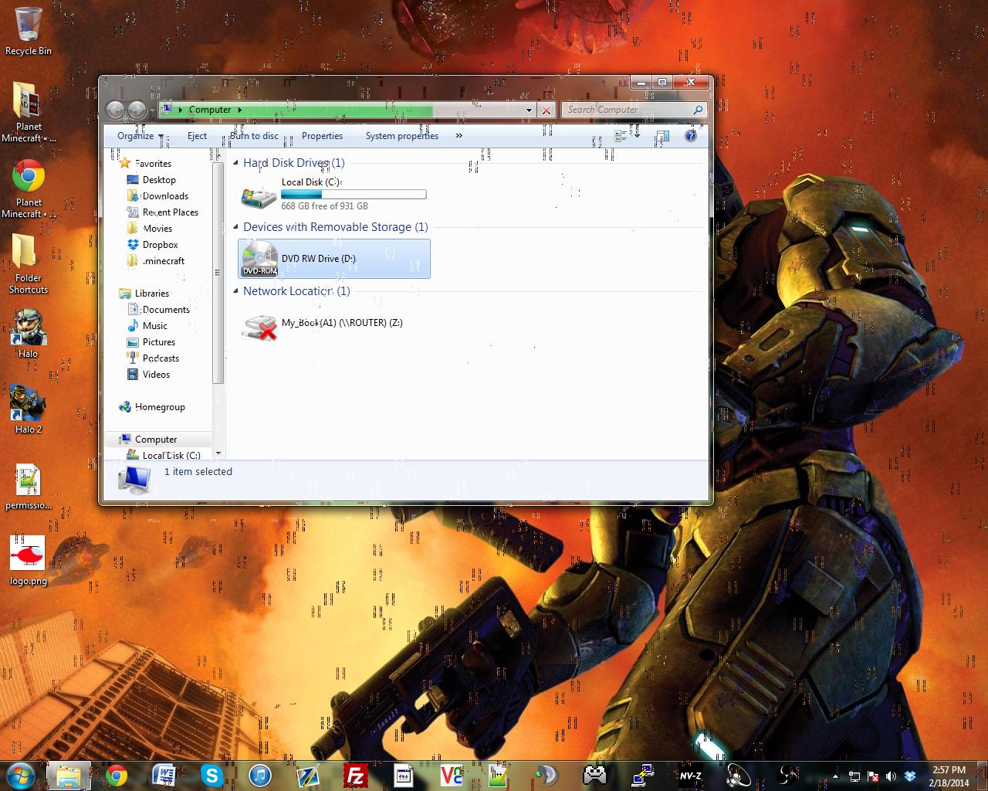988x791 pixels.
Task: Select Recent Places in the navigation pane
Action: tap(170, 212)
